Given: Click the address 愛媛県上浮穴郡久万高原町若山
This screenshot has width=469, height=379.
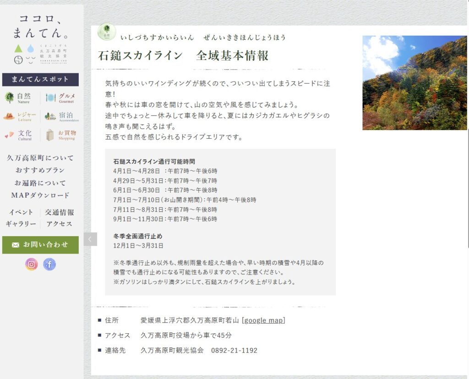Looking at the screenshot, I should click(x=190, y=320).
